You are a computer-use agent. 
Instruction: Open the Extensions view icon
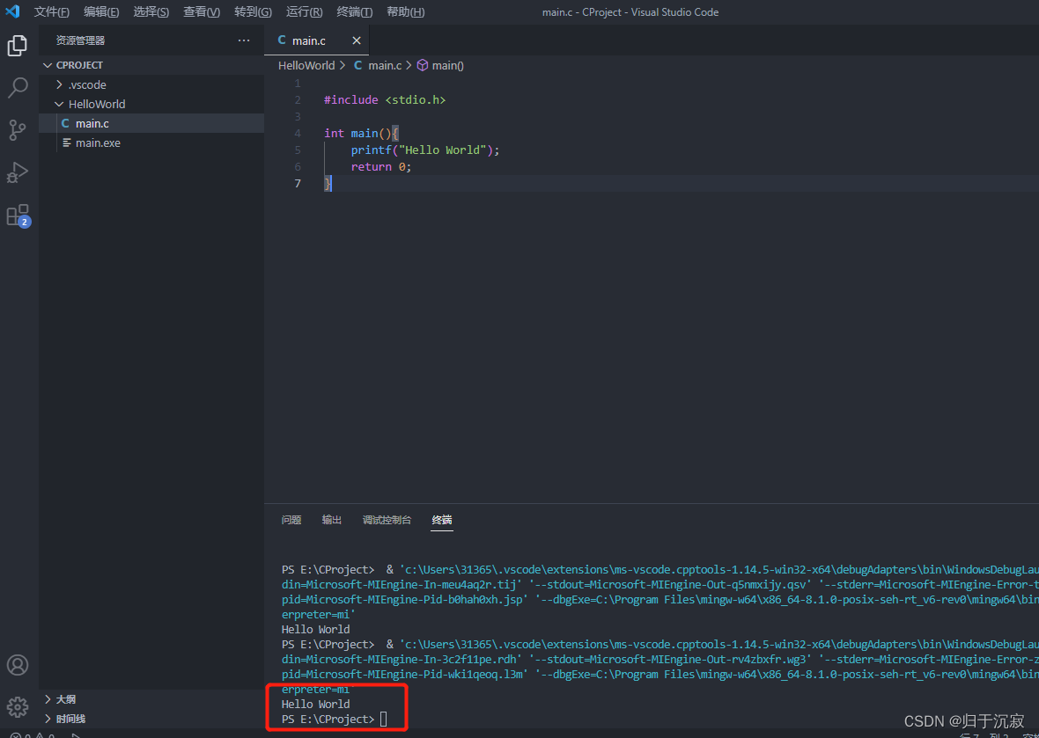coord(18,216)
